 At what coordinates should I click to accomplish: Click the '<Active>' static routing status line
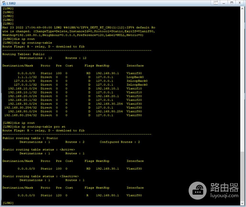(x=39, y=149)
